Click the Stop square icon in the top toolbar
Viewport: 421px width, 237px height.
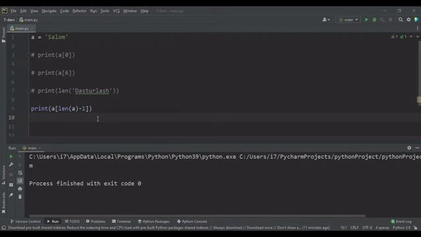[x=390, y=20]
